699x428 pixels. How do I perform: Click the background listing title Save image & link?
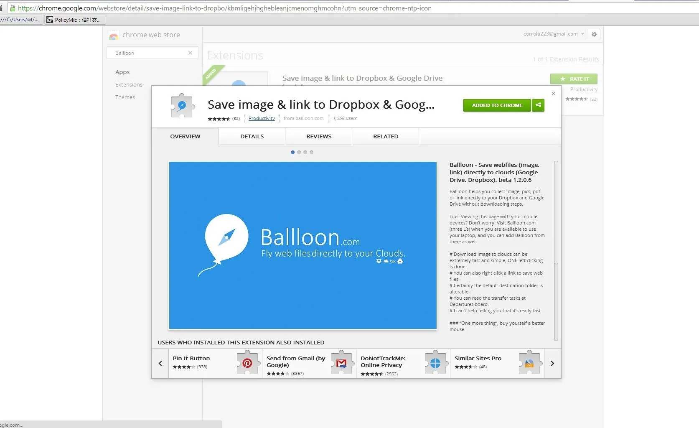[x=362, y=78]
